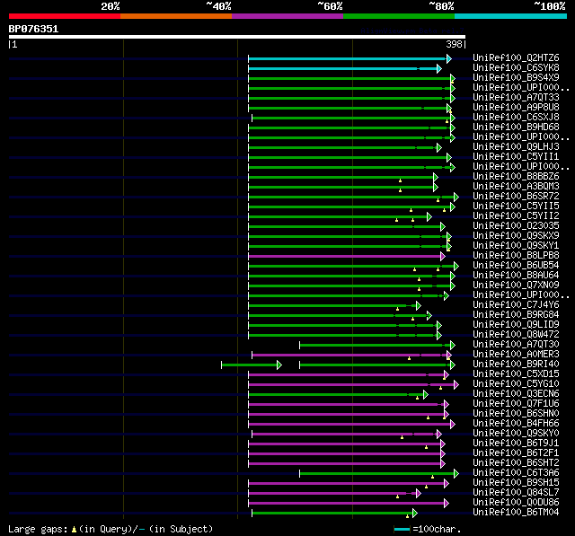
Task: Select the UniRef100_B6SR72 label
Action: 516,196
